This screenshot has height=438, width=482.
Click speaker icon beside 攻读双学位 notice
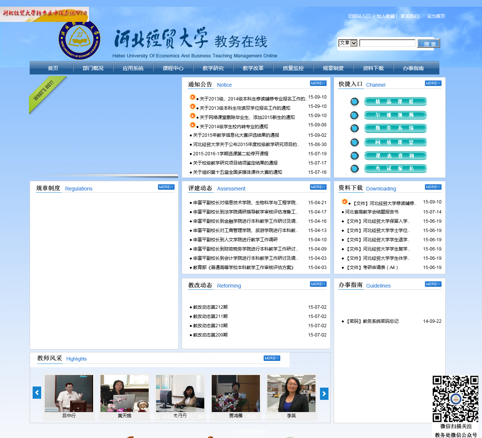[x=192, y=106]
